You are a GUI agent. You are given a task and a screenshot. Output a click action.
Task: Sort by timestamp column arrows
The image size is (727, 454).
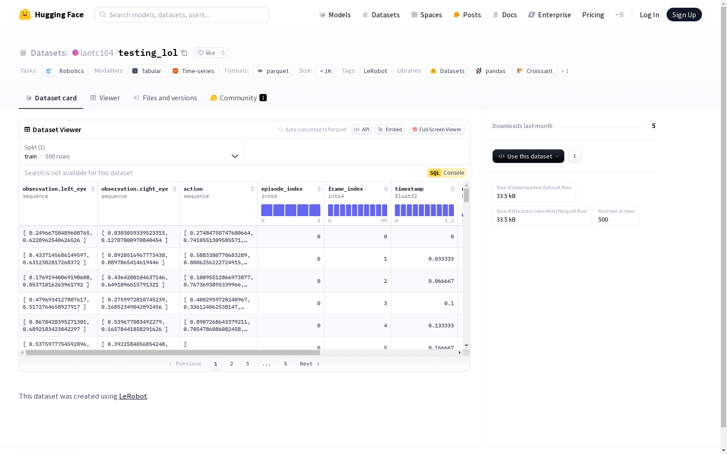(x=453, y=189)
